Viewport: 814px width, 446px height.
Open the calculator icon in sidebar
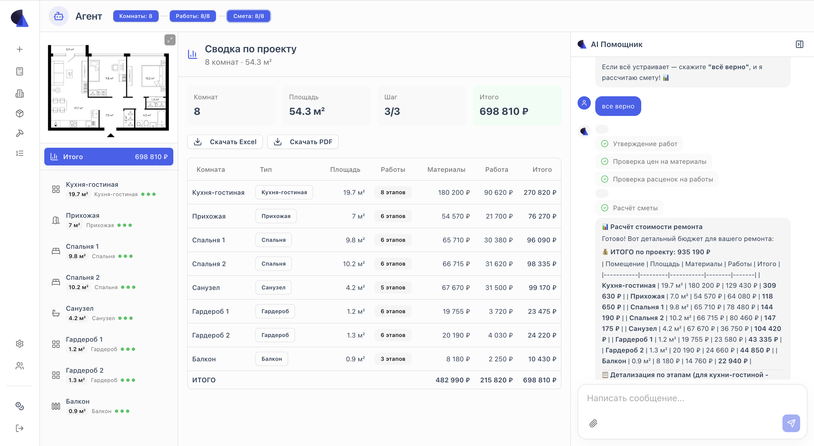tap(20, 71)
